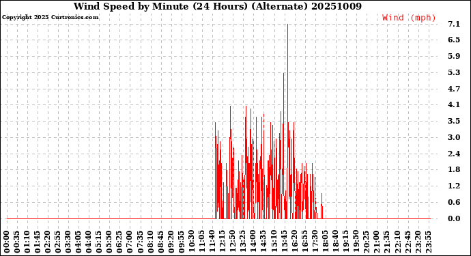Click the 23:55 time axis label
Screen dimensions: 471x256
[x=429, y=242]
